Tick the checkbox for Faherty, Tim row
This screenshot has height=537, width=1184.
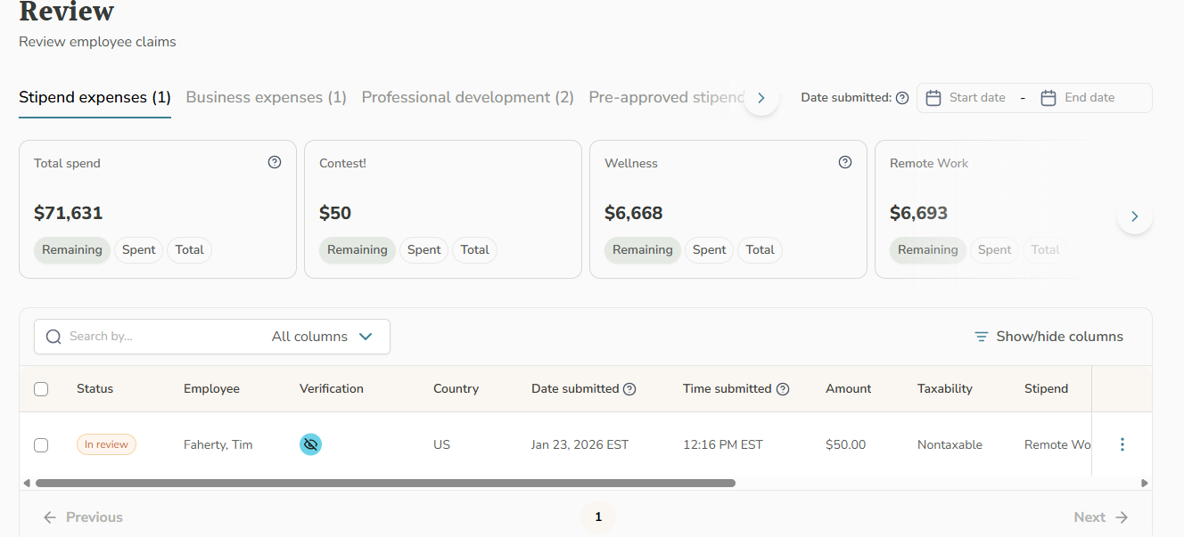[41, 445]
